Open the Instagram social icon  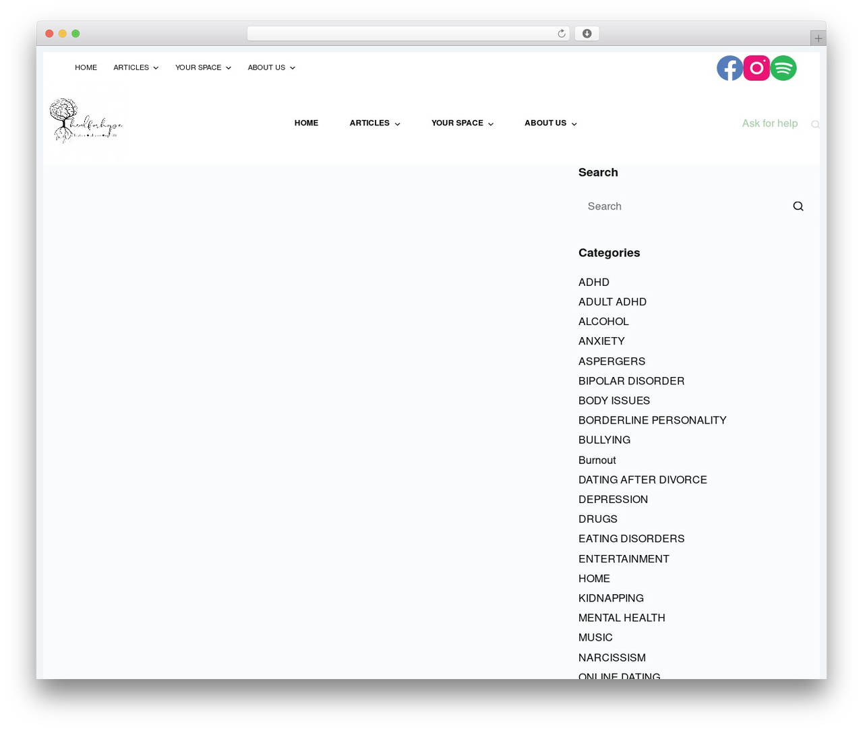[x=756, y=68]
